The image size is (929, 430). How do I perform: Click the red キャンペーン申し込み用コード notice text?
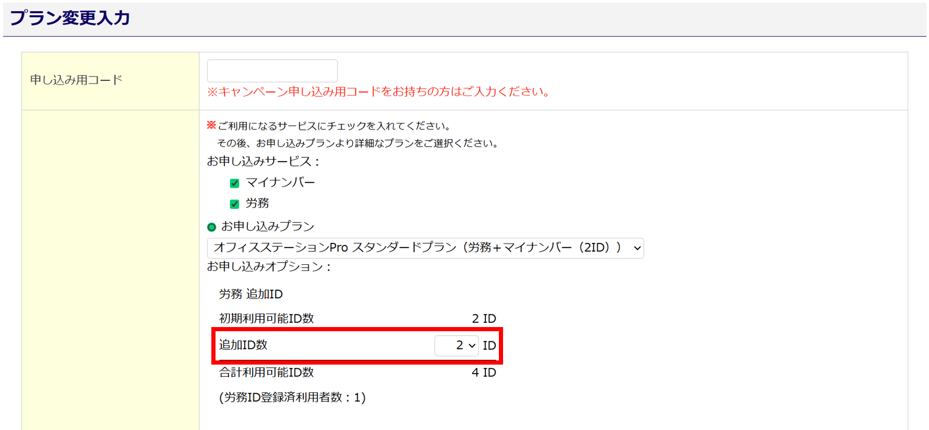(x=379, y=92)
